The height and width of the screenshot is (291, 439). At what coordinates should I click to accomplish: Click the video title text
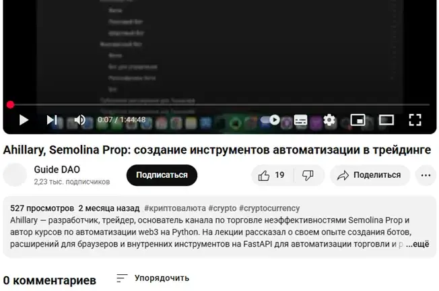click(x=217, y=150)
